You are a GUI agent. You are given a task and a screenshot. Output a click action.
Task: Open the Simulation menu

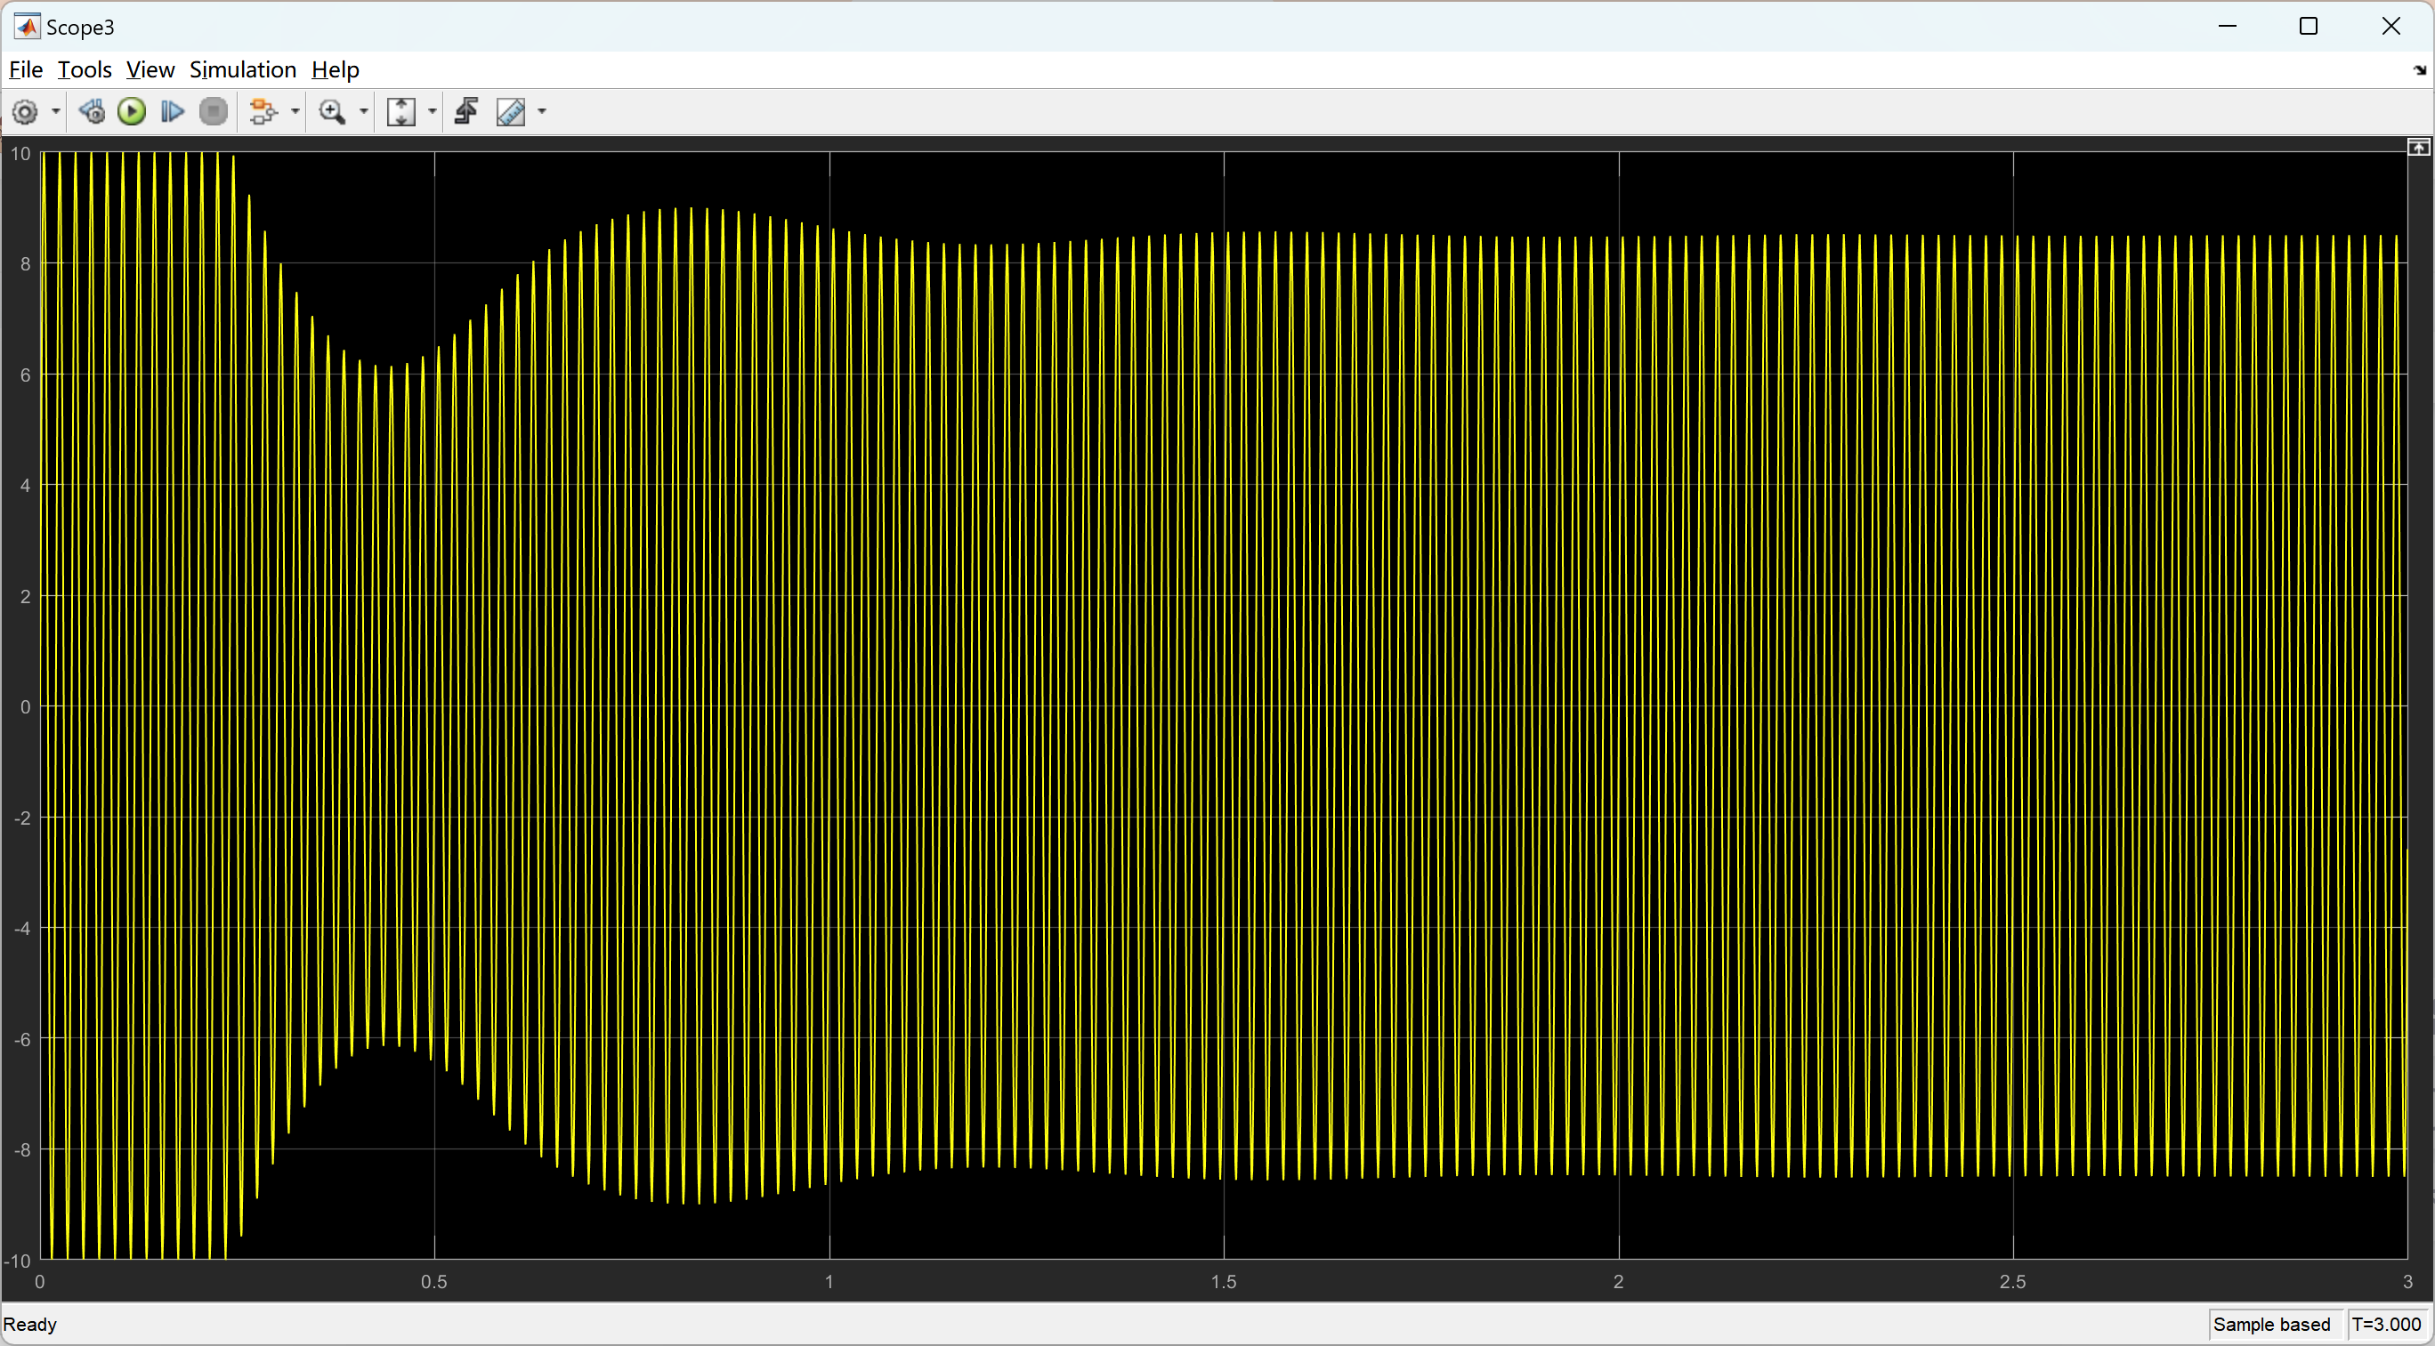point(243,70)
